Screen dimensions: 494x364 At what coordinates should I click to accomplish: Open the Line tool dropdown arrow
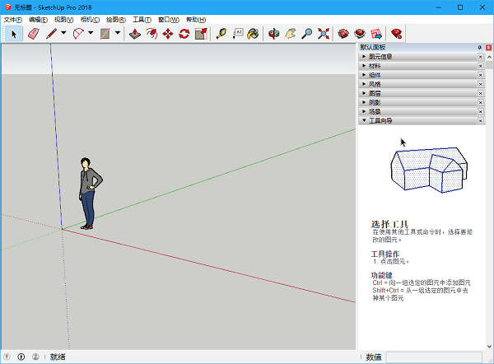(x=63, y=33)
